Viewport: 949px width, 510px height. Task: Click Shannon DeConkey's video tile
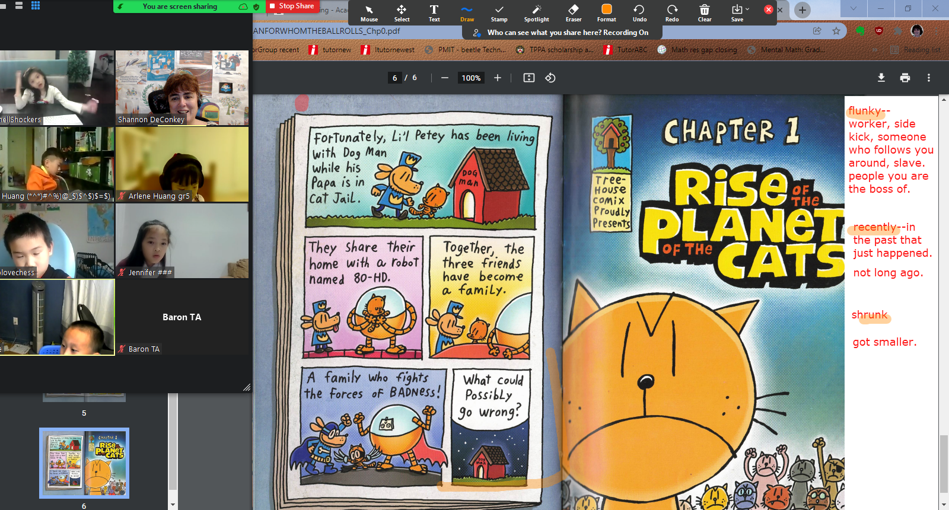point(182,88)
